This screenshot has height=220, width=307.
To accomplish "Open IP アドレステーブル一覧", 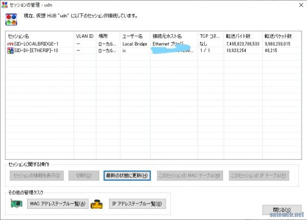I will (138, 204).
